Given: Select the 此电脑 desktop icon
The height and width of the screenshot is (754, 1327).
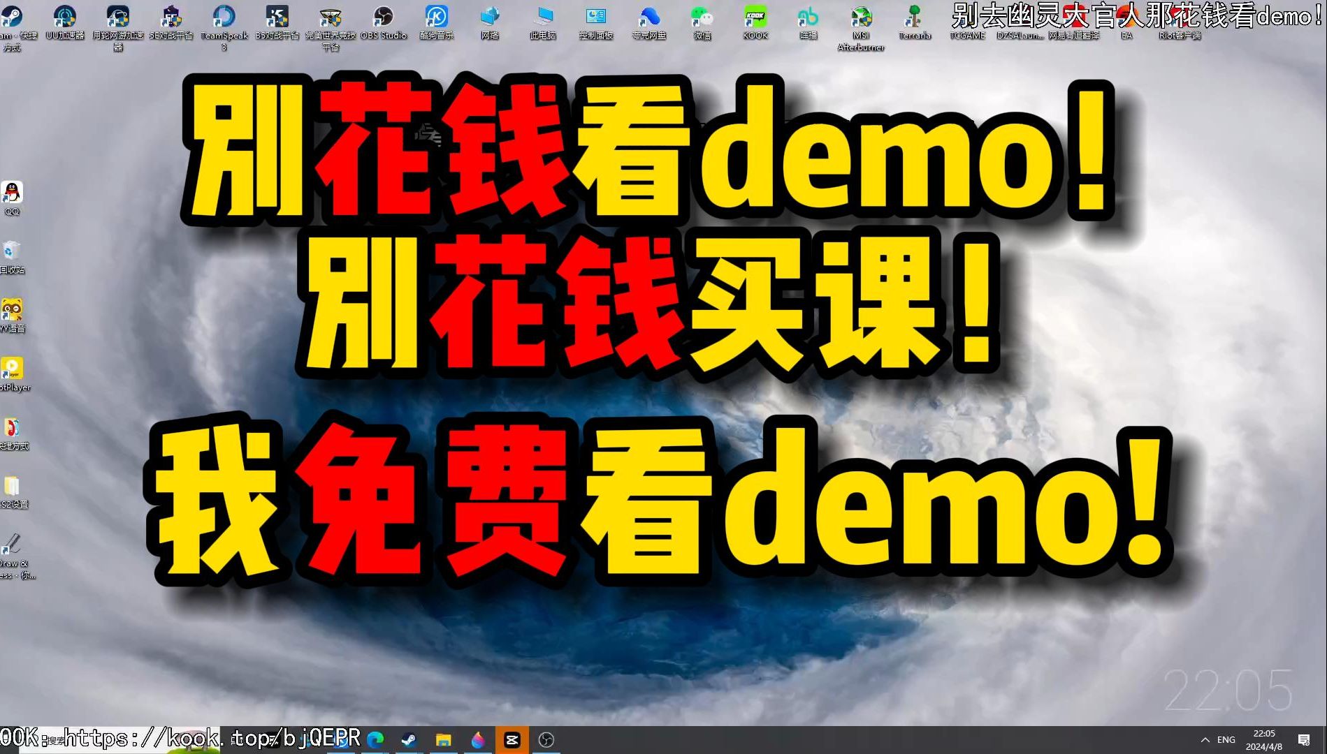Looking at the screenshot, I should coord(543,22).
